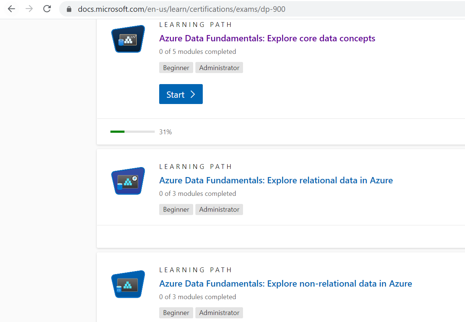Select the Administrator tag under non-relational data

[219, 313]
